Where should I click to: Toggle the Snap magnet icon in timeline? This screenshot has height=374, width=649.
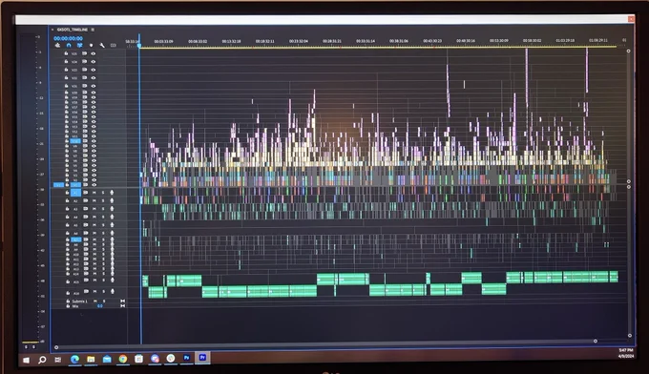click(x=69, y=45)
